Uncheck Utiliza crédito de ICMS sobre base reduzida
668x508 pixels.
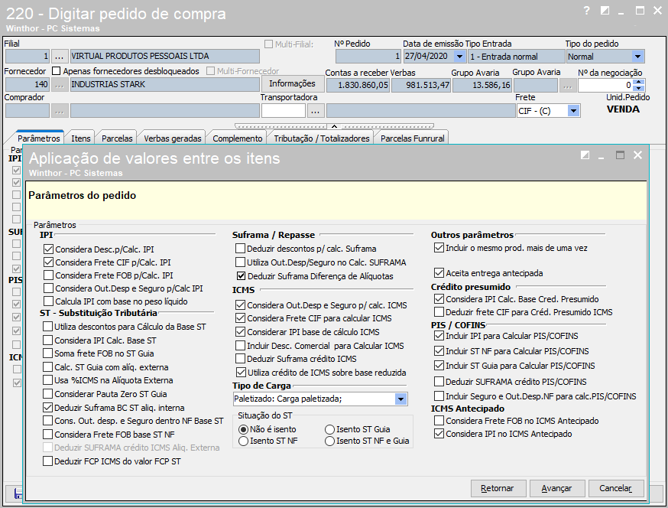(240, 373)
